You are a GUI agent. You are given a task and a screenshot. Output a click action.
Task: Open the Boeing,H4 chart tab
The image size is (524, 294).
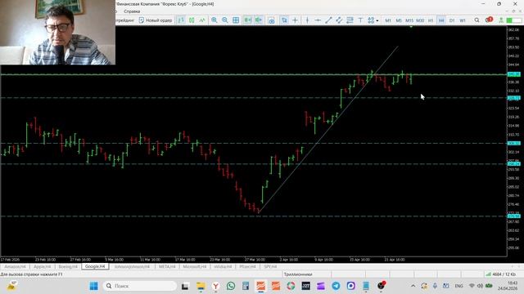[x=68, y=267]
